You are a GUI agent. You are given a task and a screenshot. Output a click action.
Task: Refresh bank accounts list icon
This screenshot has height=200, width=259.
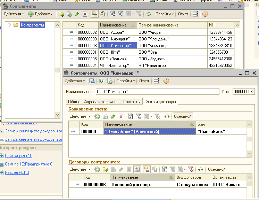[x=167, y=116]
